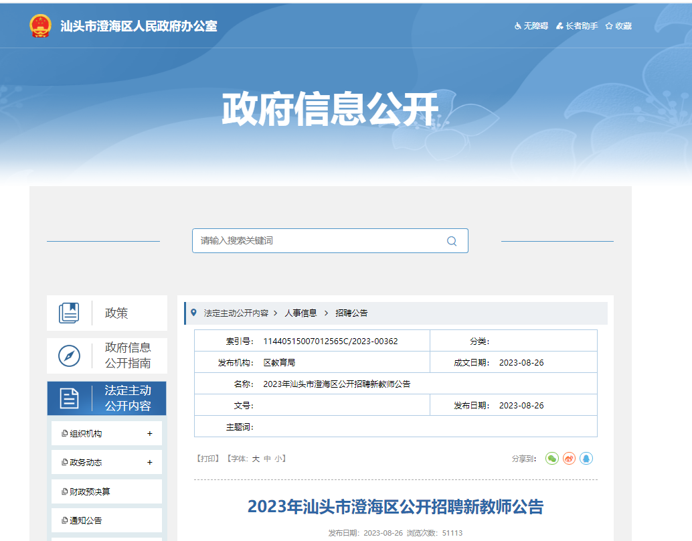Share via the QQ bell icon

pos(586,459)
